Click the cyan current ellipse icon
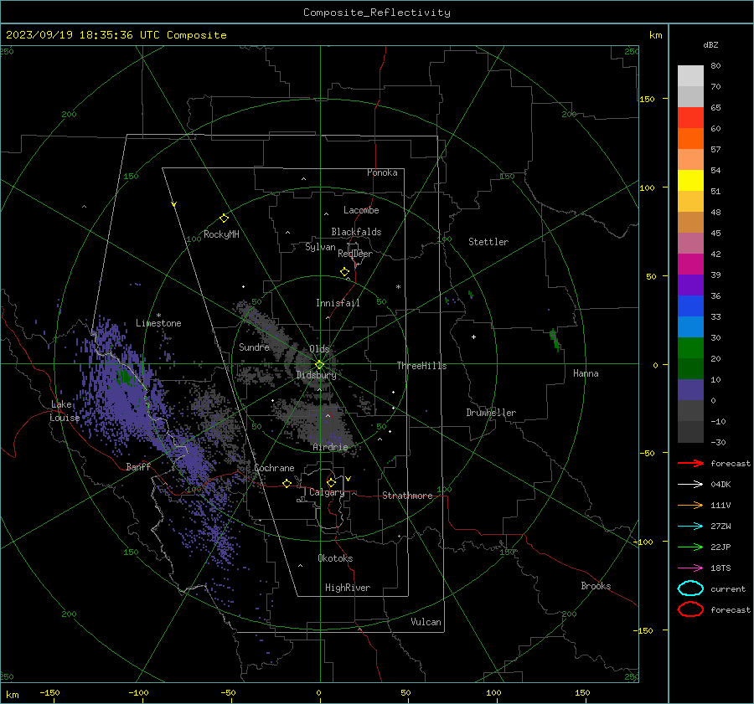754x704 pixels. point(690,588)
